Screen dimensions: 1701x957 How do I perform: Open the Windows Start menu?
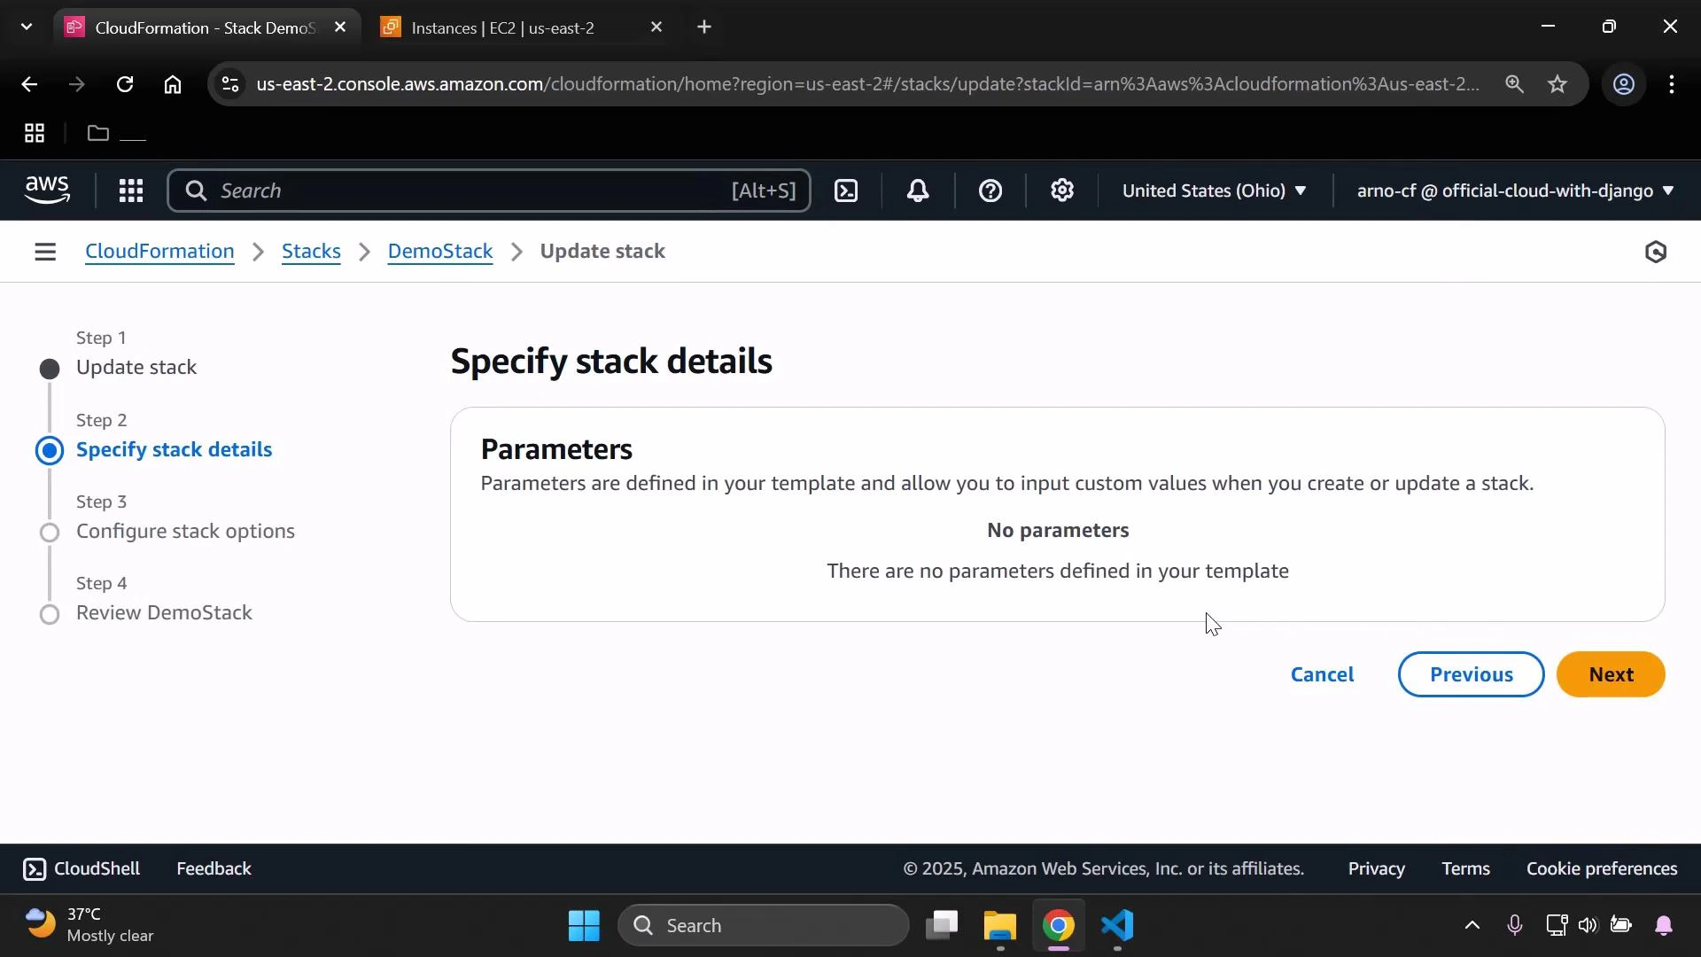[x=584, y=926]
